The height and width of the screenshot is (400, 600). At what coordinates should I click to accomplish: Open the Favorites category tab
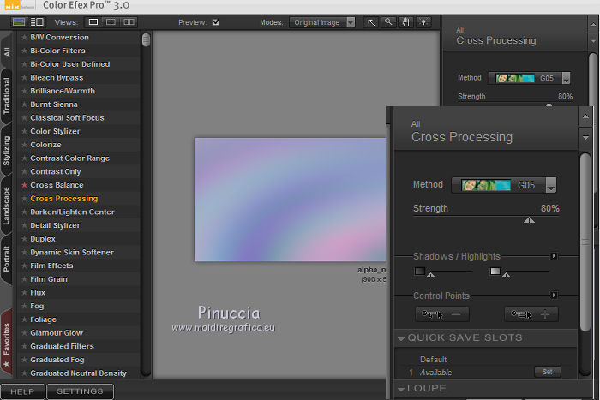(7, 343)
